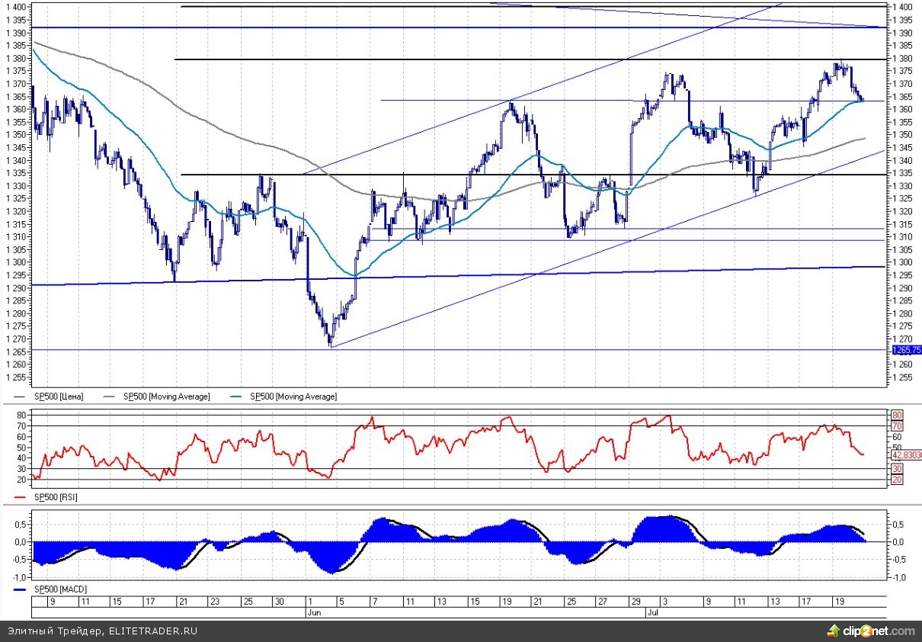
Task: Click the RSI 80 level marker on right axis
Action: tap(897, 415)
